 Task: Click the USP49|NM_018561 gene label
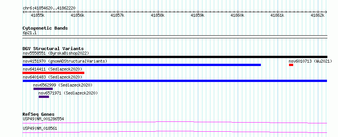pyautogui.click(x=40, y=128)
